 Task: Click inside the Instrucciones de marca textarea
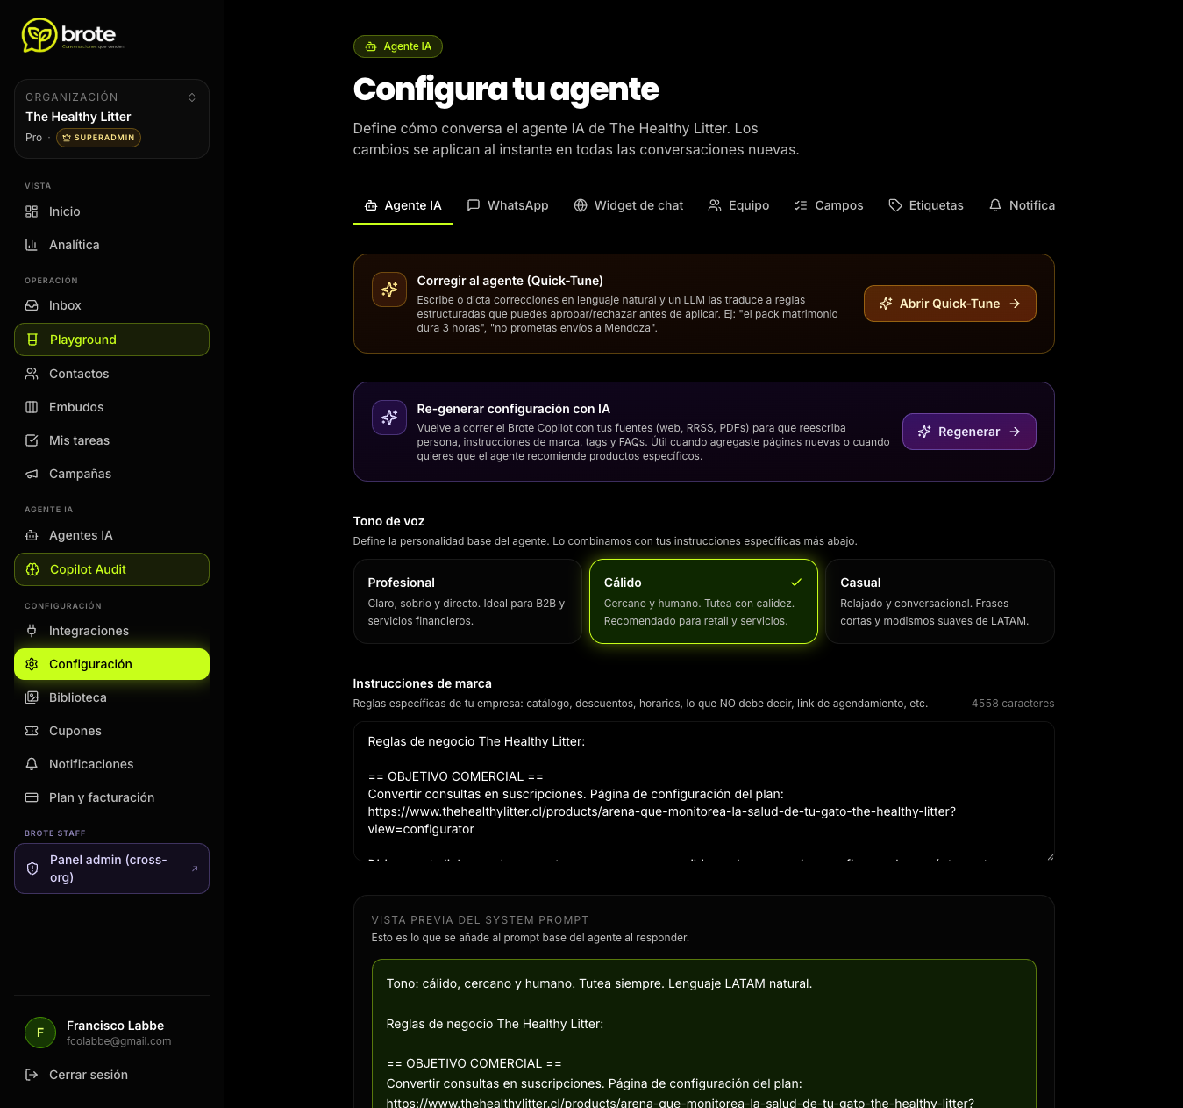coord(703,791)
